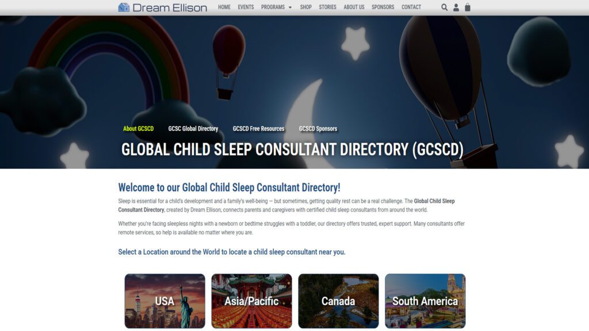This screenshot has height=331, width=589.
Task: Click the Dream Ellison logo
Action: coord(163,7)
